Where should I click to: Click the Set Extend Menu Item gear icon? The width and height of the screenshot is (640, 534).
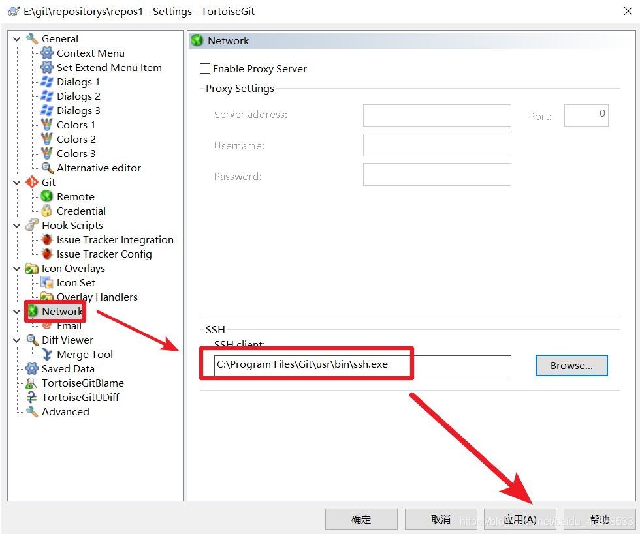coord(47,67)
